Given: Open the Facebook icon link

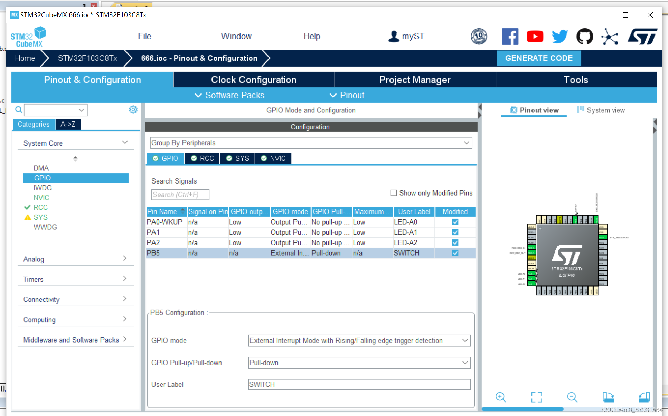Looking at the screenshot, I should 510,37.
